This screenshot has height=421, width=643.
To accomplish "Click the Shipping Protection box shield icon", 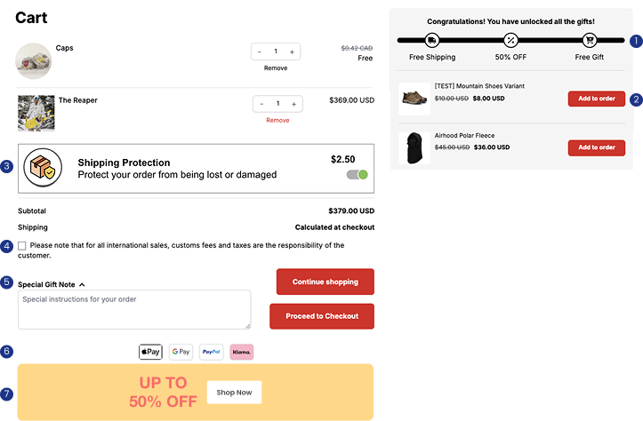I will pos(43,168).
